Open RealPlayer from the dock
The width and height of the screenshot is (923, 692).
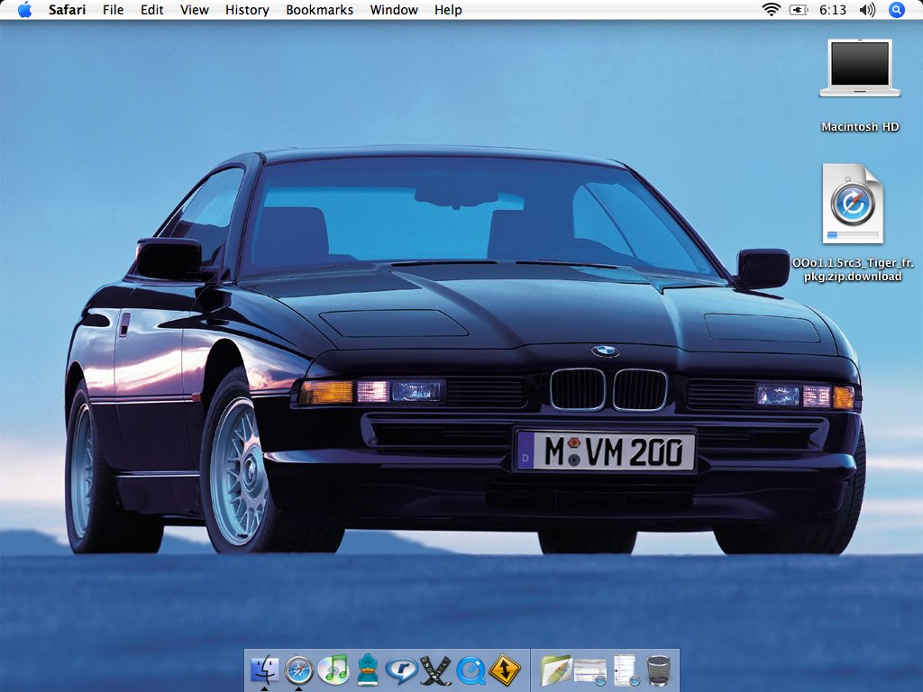(401, 669)
